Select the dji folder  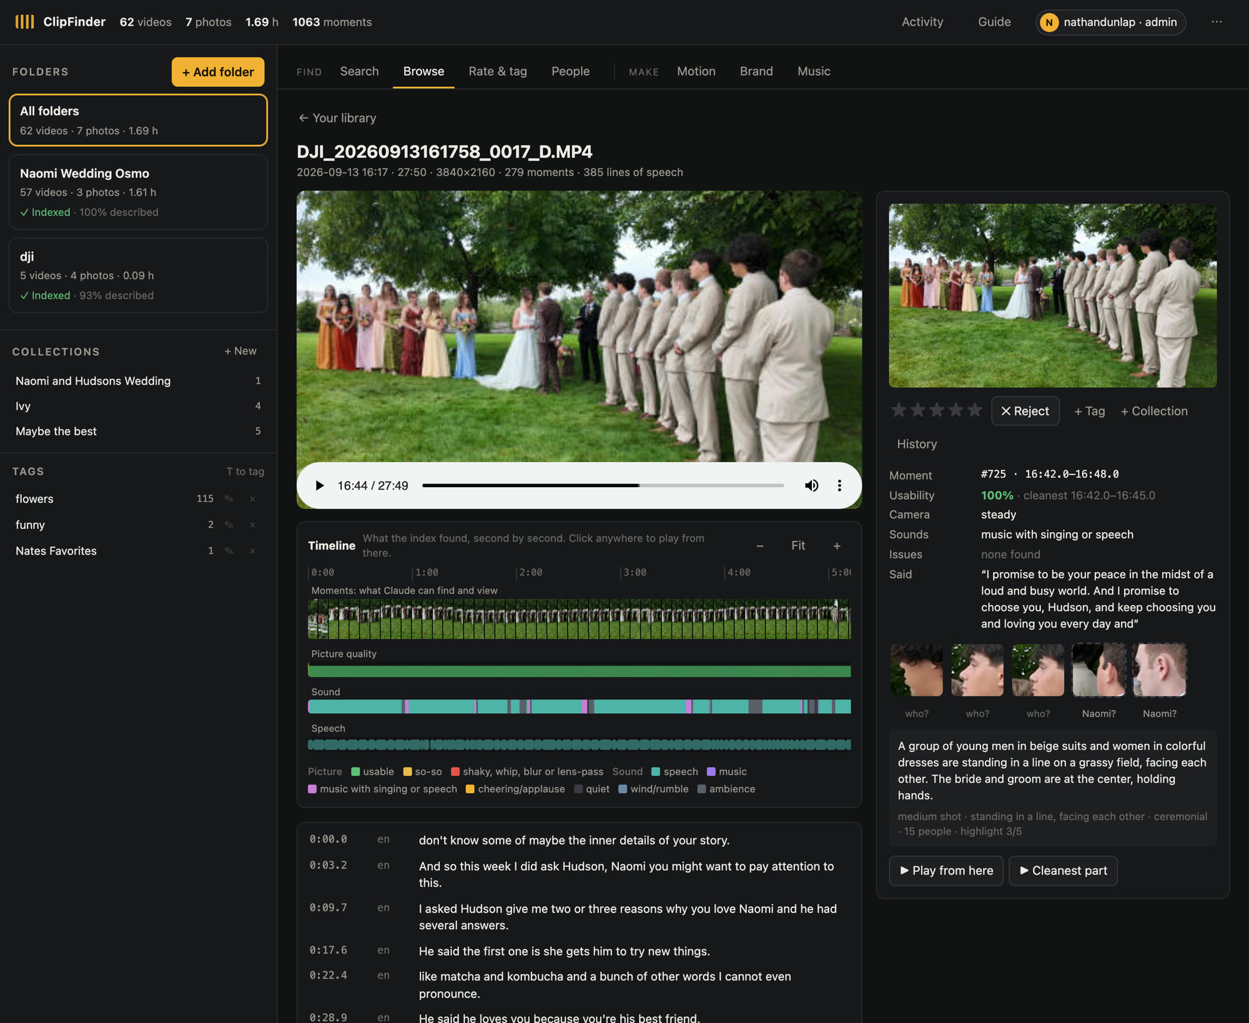tap(138, 275)
